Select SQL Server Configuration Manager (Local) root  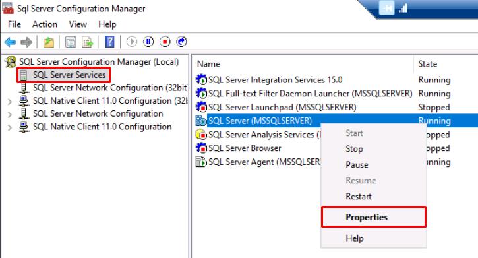click(99, 62)
